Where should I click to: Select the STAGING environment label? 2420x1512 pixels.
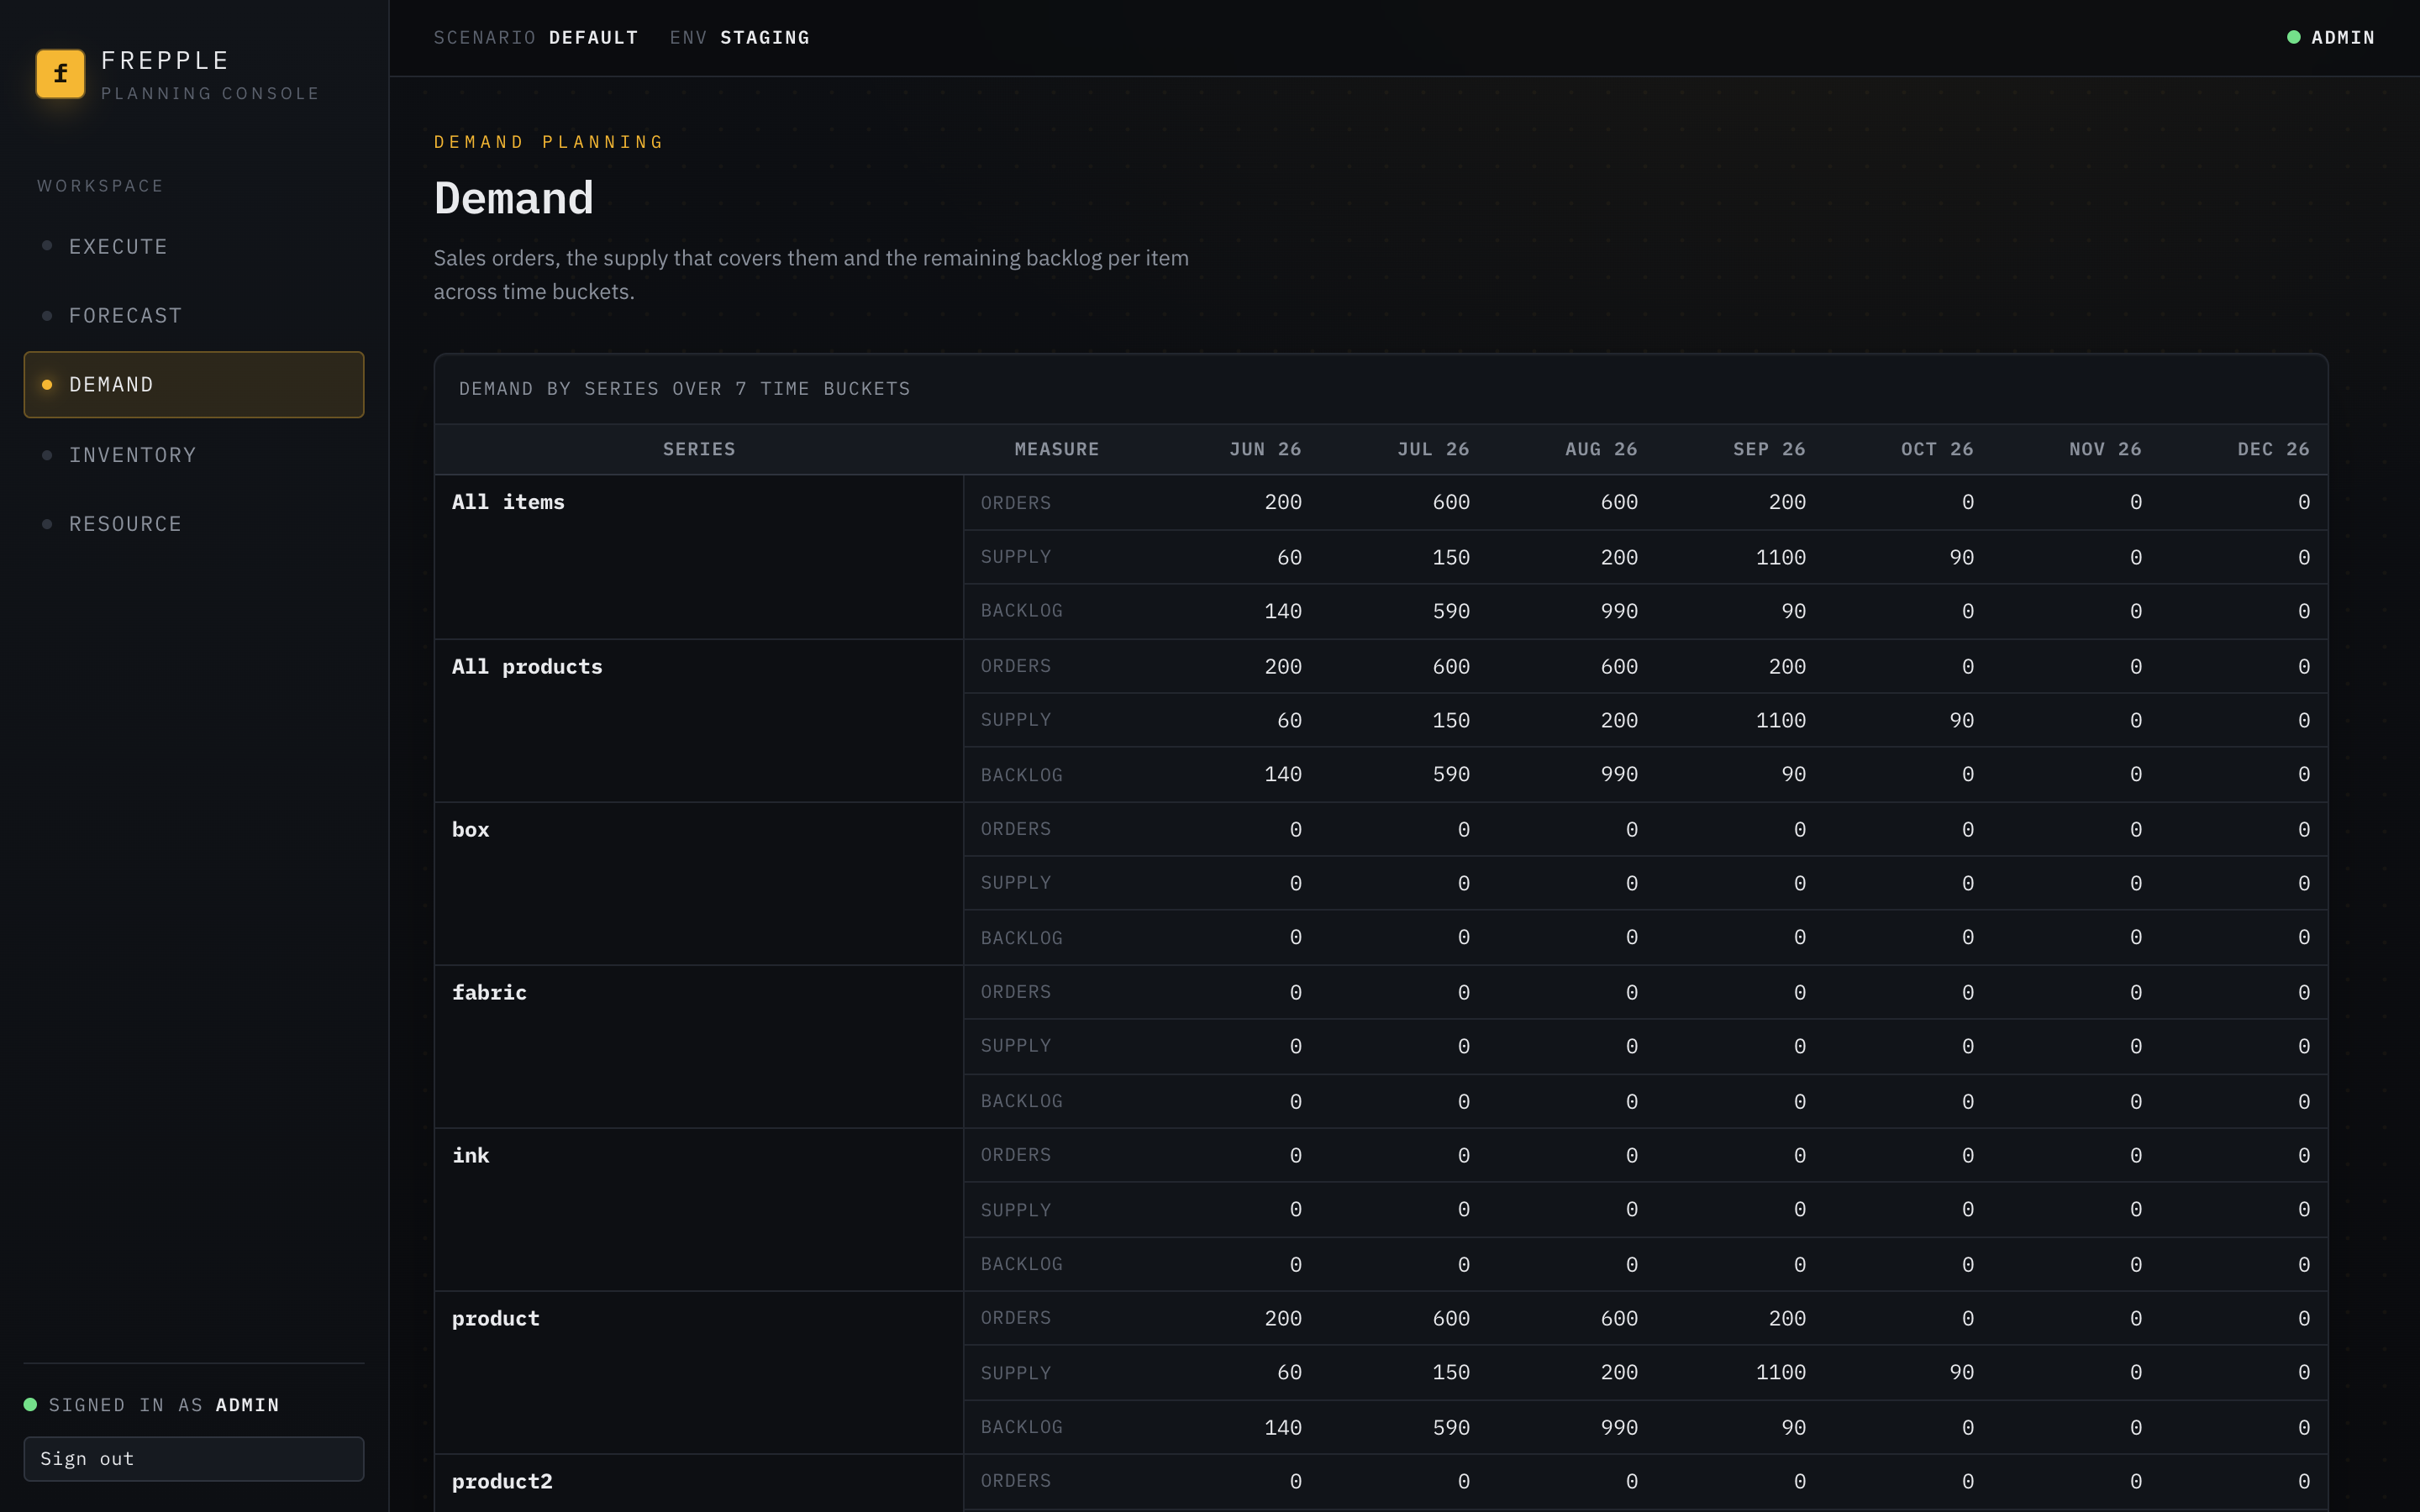[765, 37]
